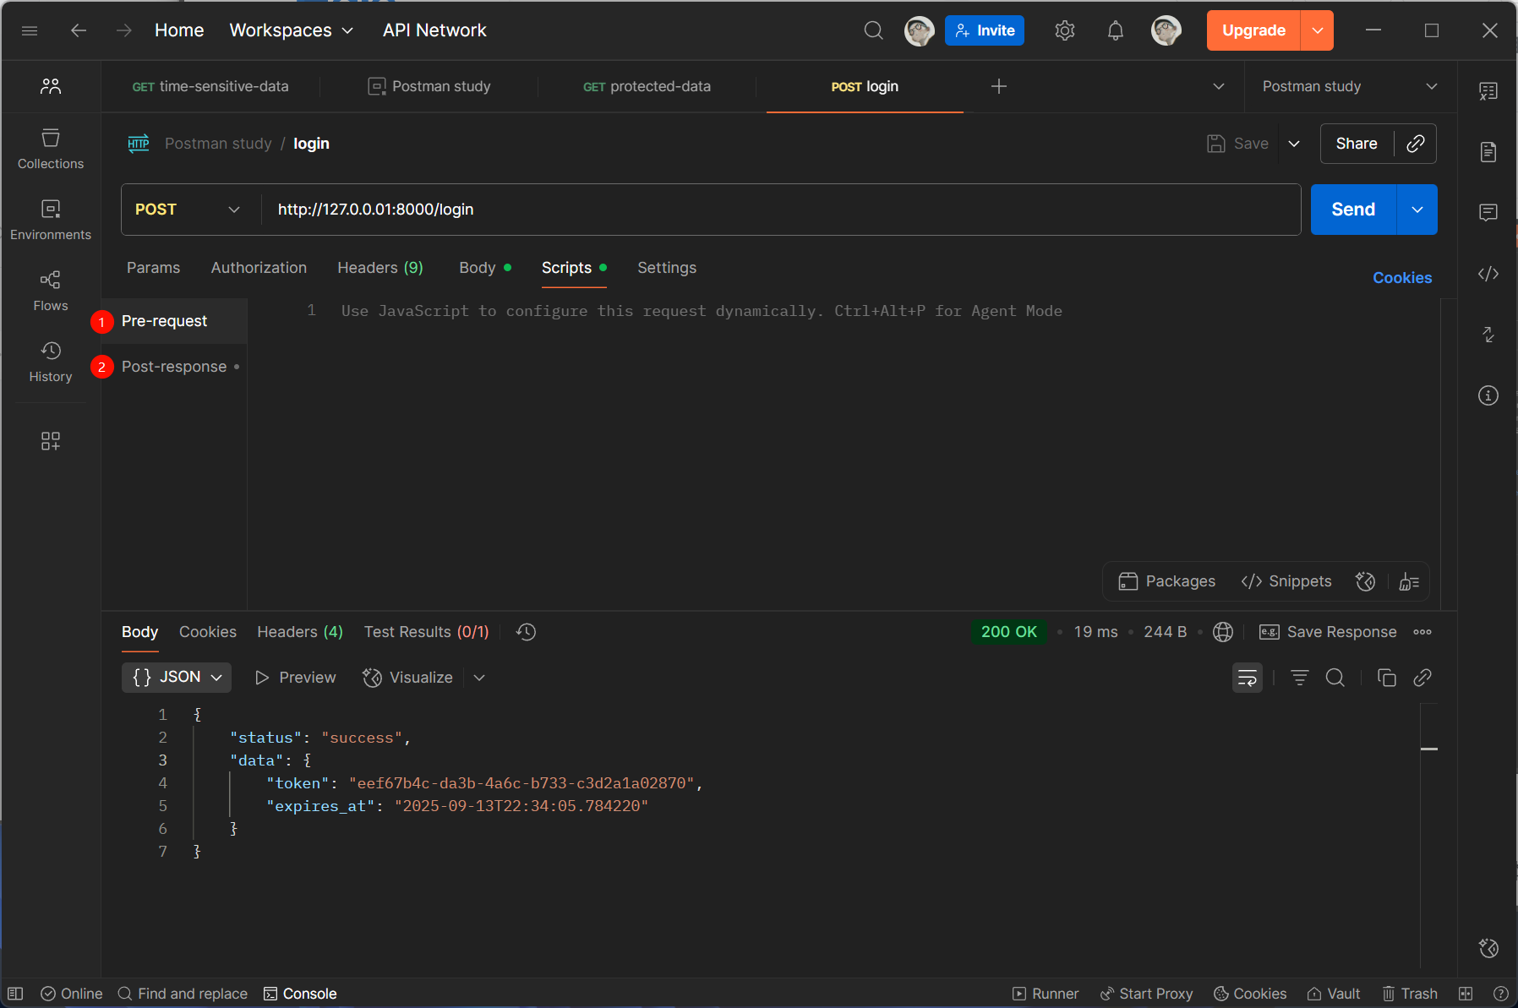The height and width of the screenshot is (1008, 1518).
Task: Go back with the left arrow
Action: (79, 30)
